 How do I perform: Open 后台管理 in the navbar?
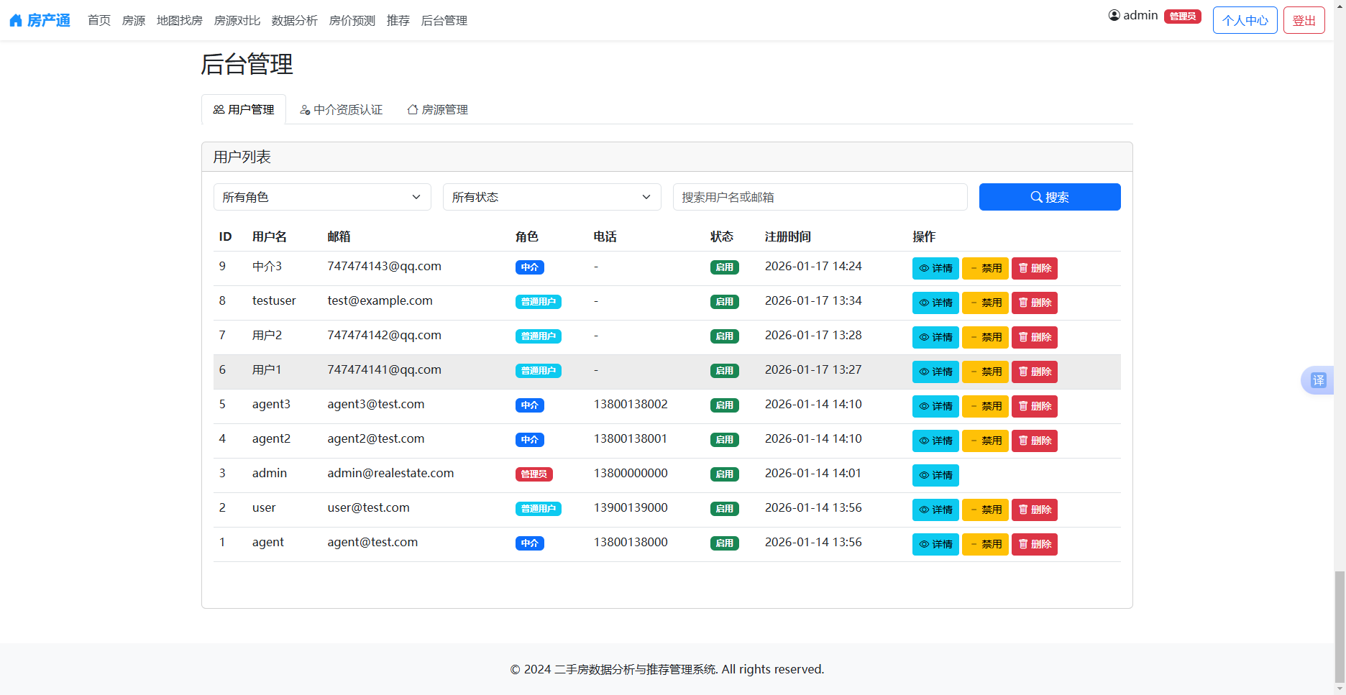[444, 20]
